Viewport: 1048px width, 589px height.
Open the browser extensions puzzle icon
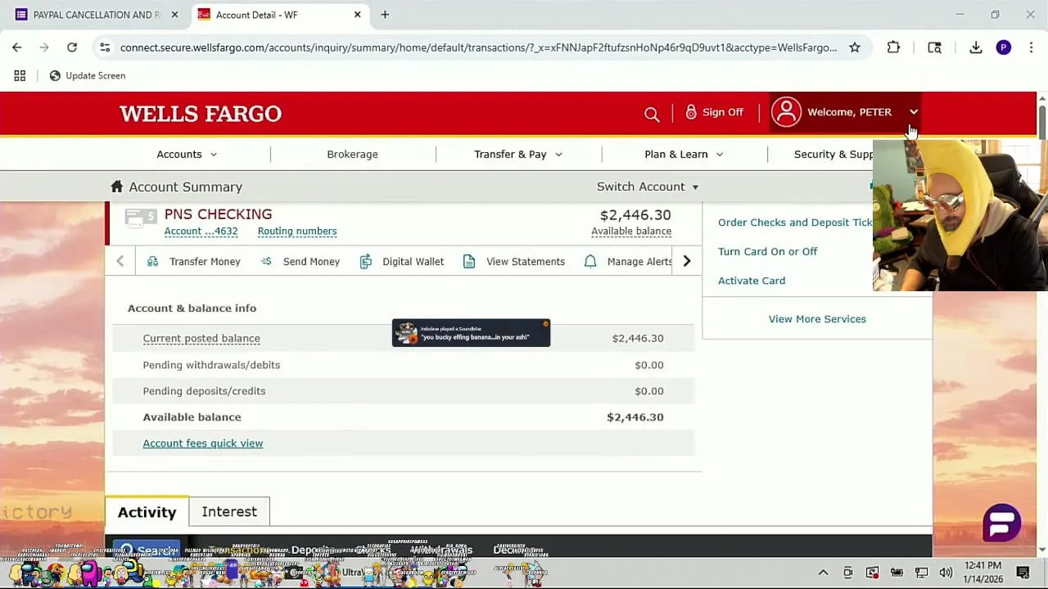coord(893,47)
